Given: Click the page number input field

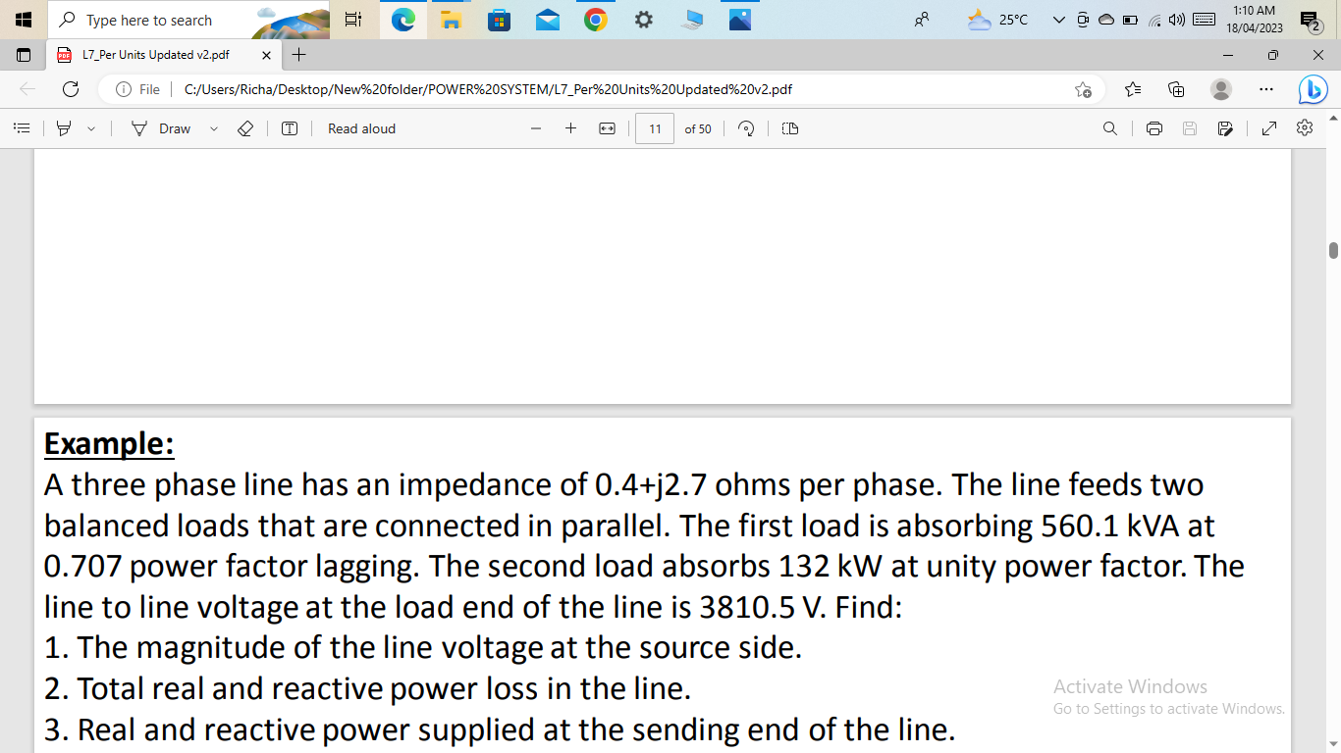Looking at the screenshot, I should (x=654, y=128).
